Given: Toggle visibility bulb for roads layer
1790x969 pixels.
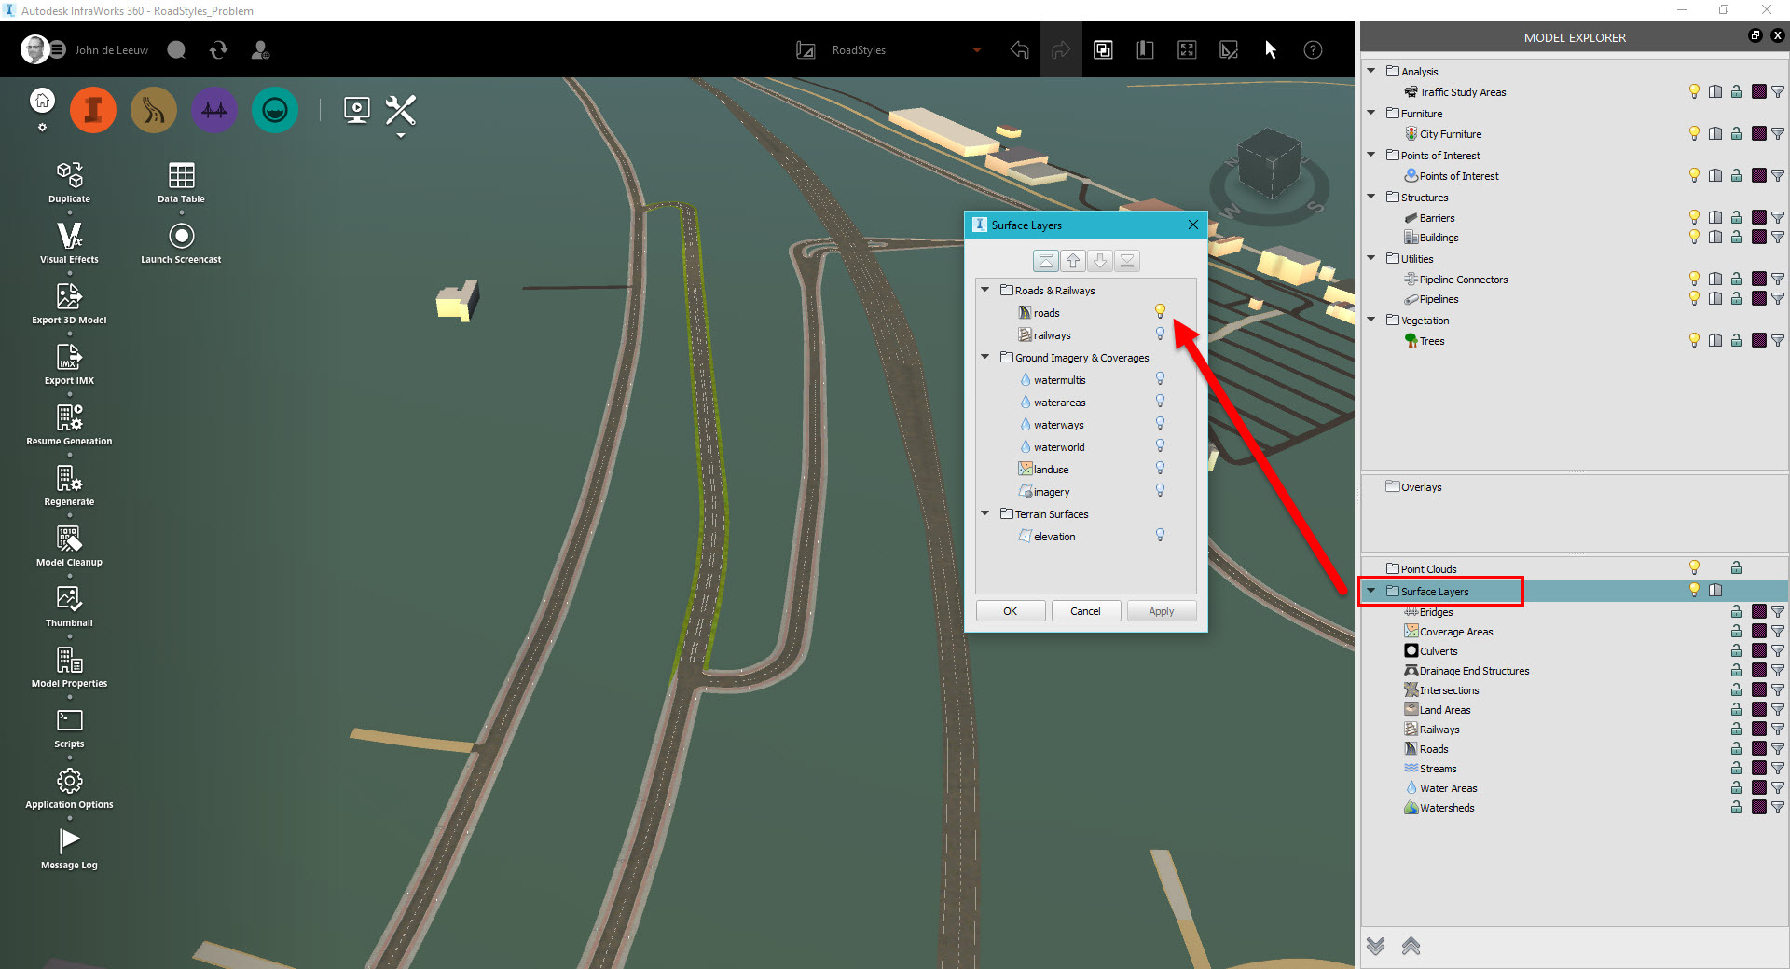Looking at the screenshot, I should point(1160,311).
